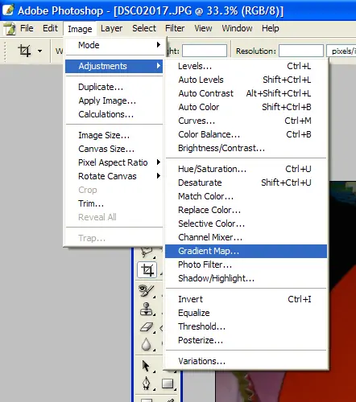Select the Lasso tool above Crop
The height and width of the screenshot is (402, 356).
tap(147, 252)
